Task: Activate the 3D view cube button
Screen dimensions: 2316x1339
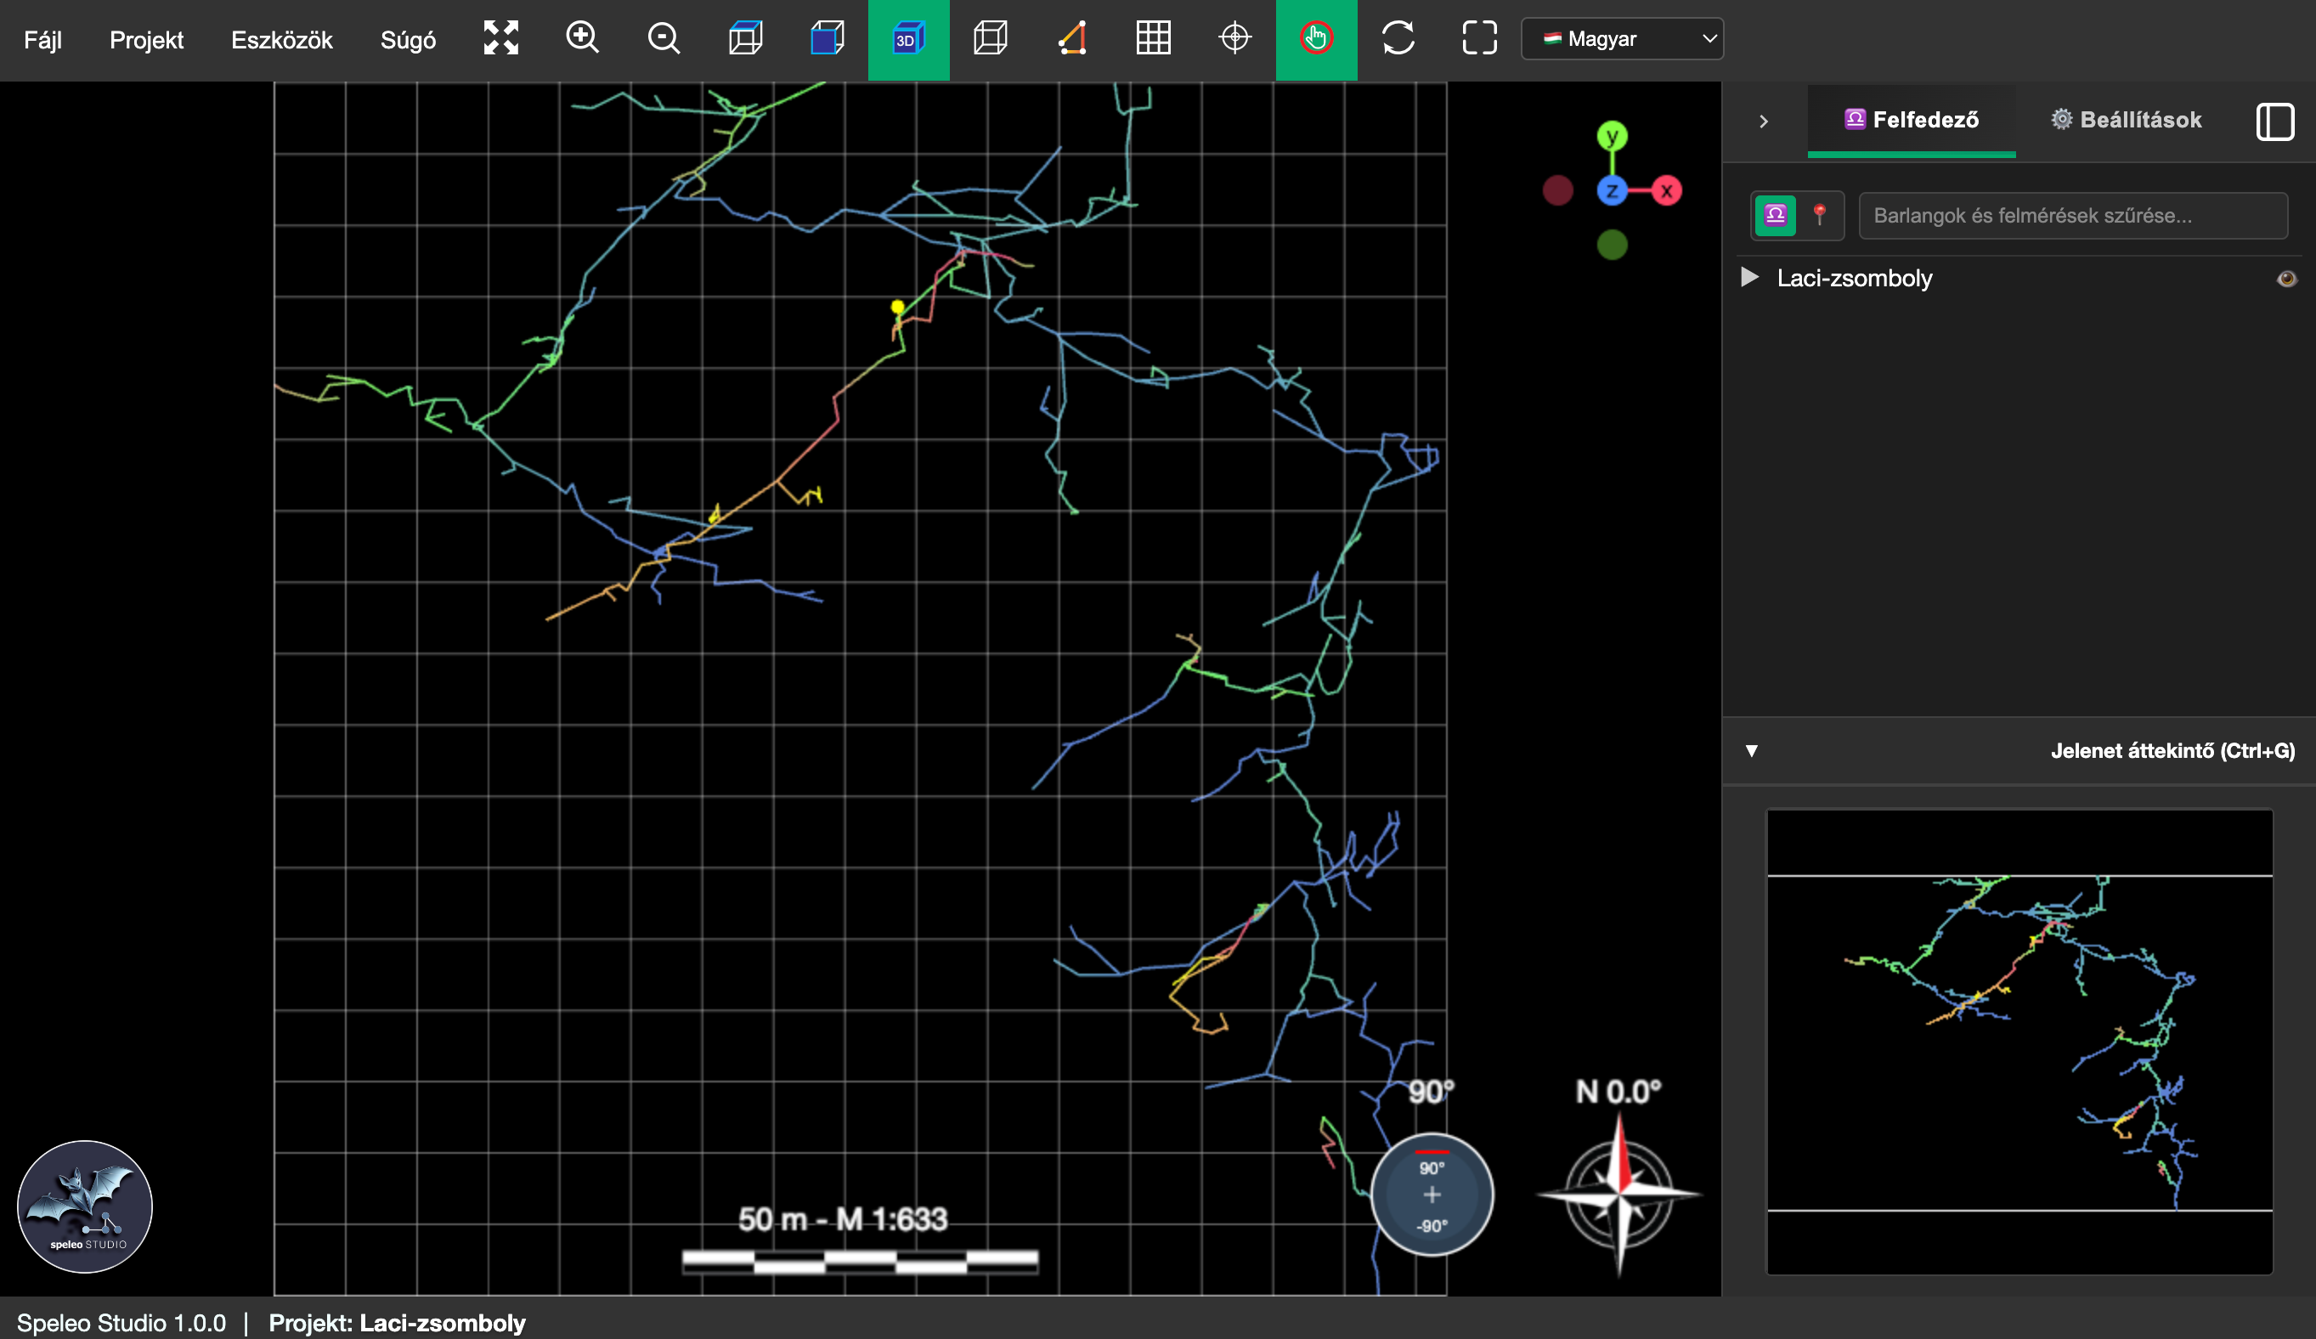Action: point(908,38)
